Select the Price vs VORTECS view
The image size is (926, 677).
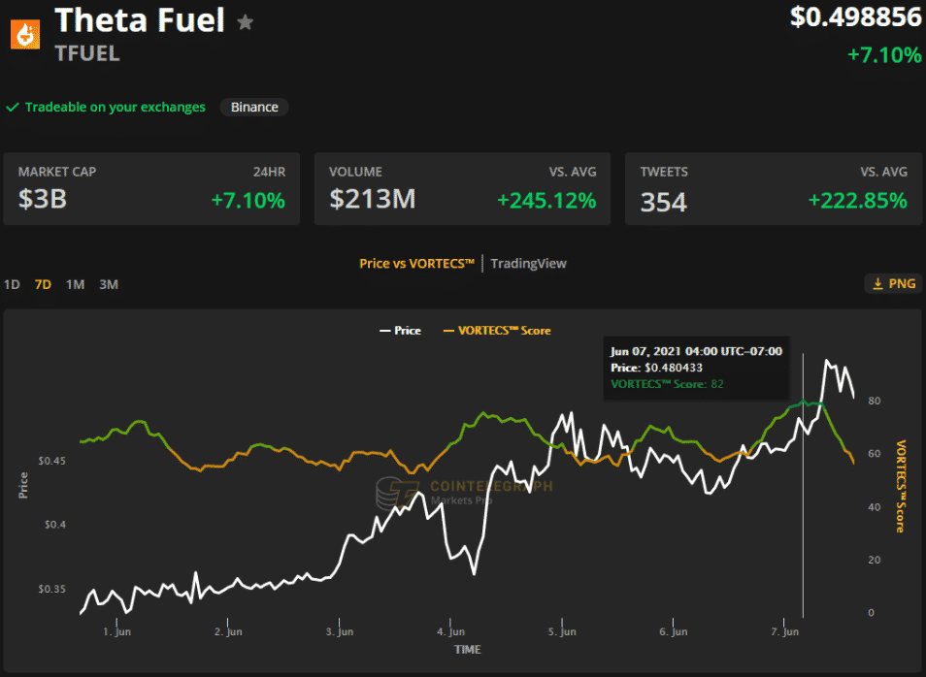click(416, 263)
